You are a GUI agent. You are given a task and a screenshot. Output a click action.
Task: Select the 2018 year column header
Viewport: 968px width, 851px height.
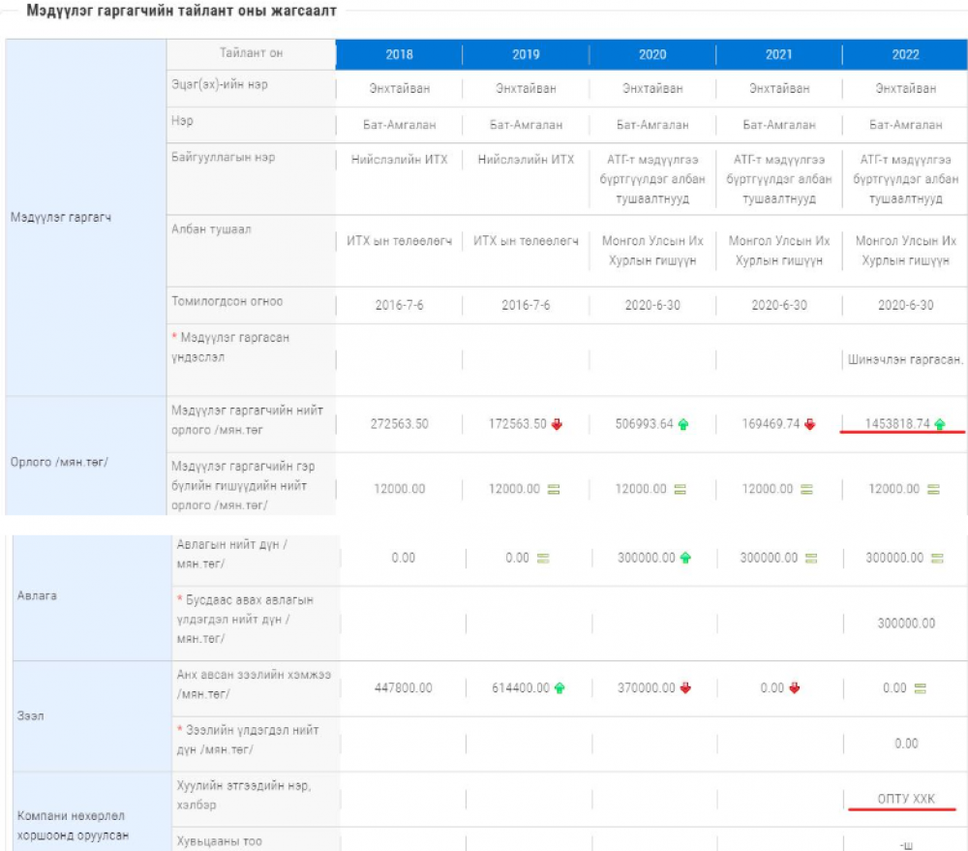(399, 55)
